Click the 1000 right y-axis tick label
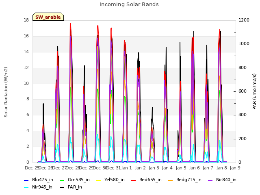Image resolution: width=260 pixels, height=195 pixels. tap(244, 43)
